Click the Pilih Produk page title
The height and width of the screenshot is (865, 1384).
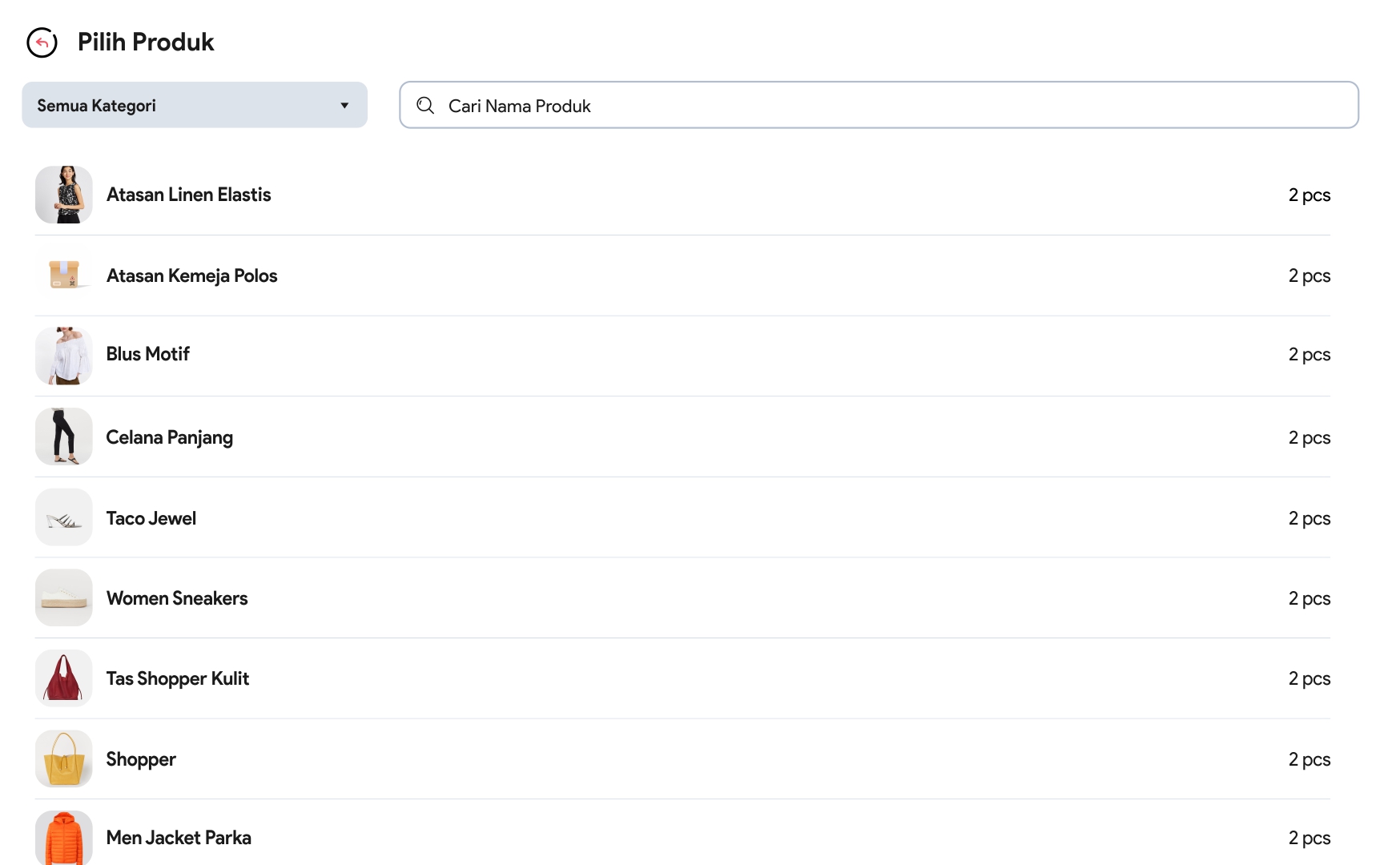pyautogui.click(x=146, y=42)
